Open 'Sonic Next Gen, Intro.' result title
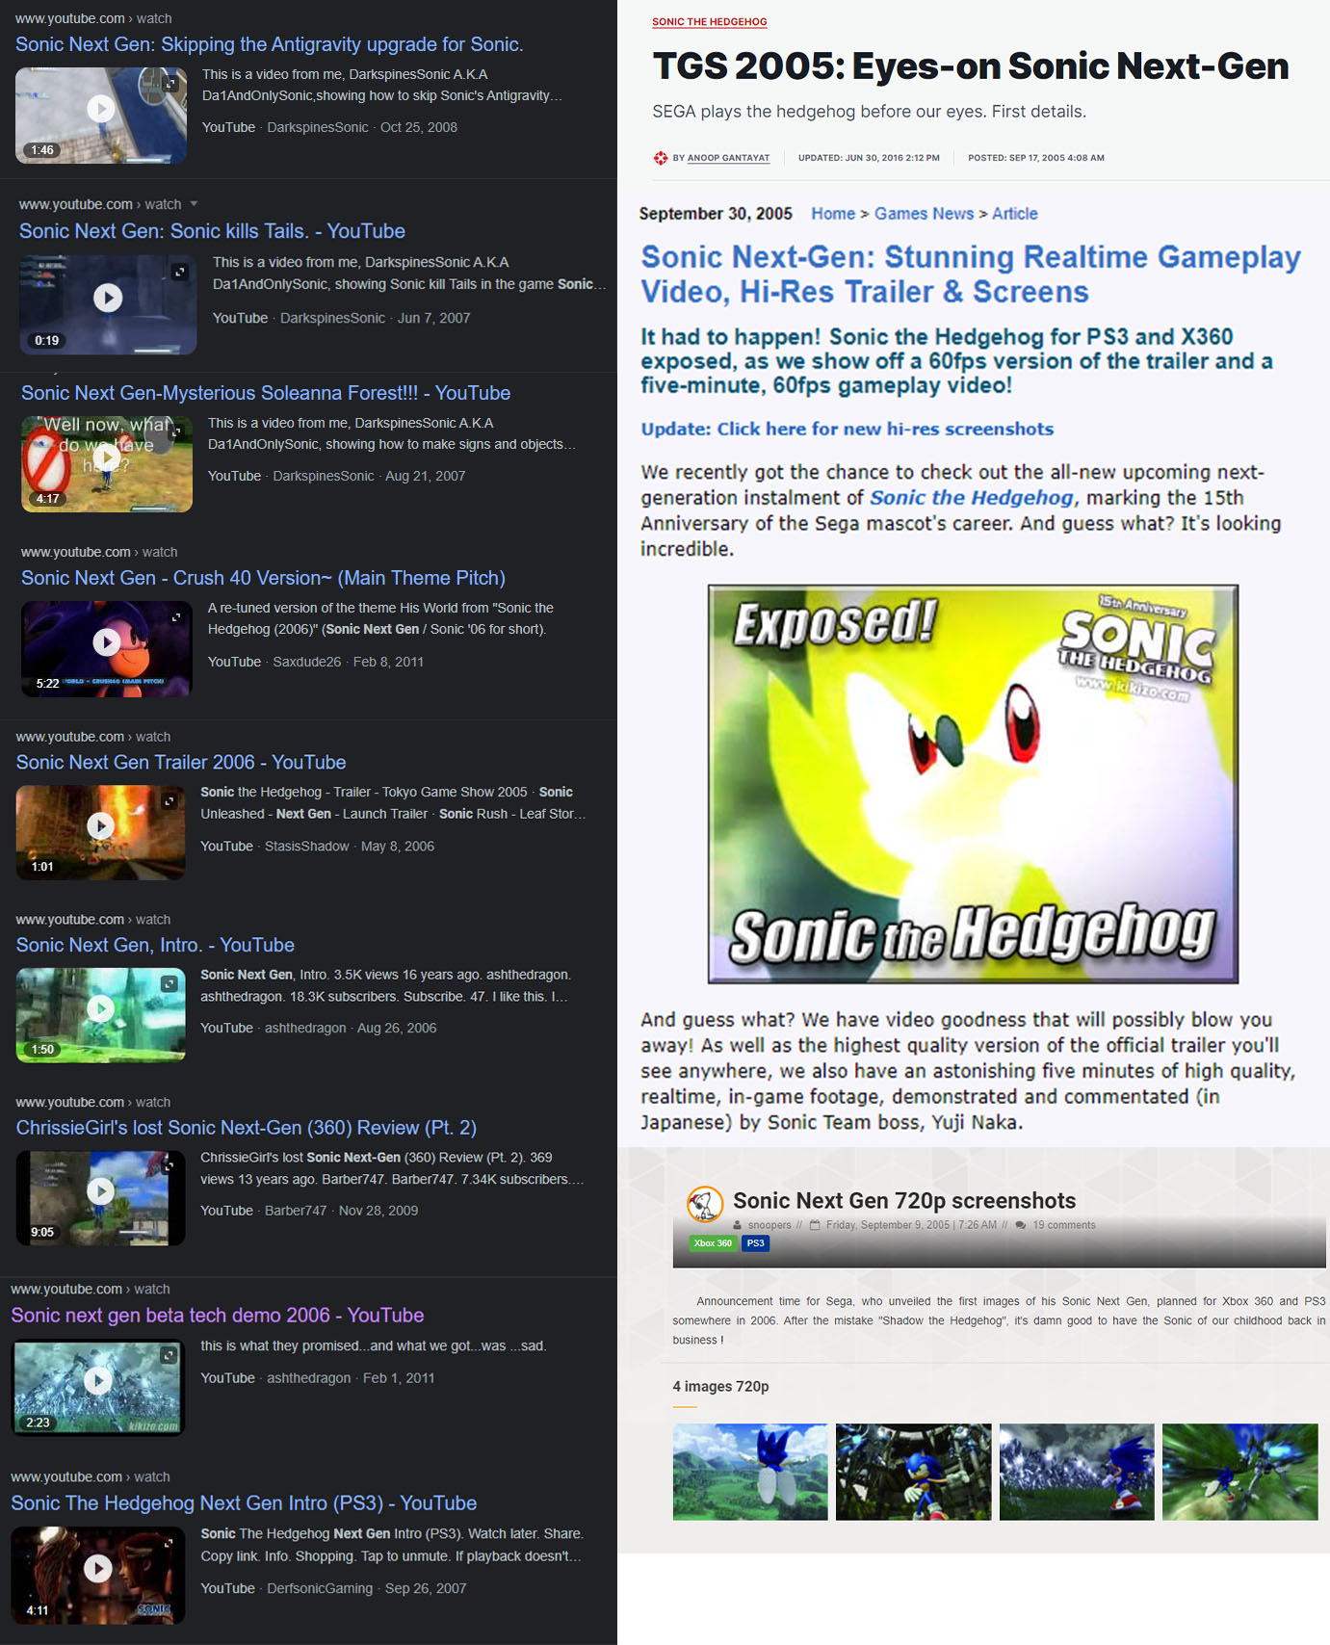 click(155, 945)
